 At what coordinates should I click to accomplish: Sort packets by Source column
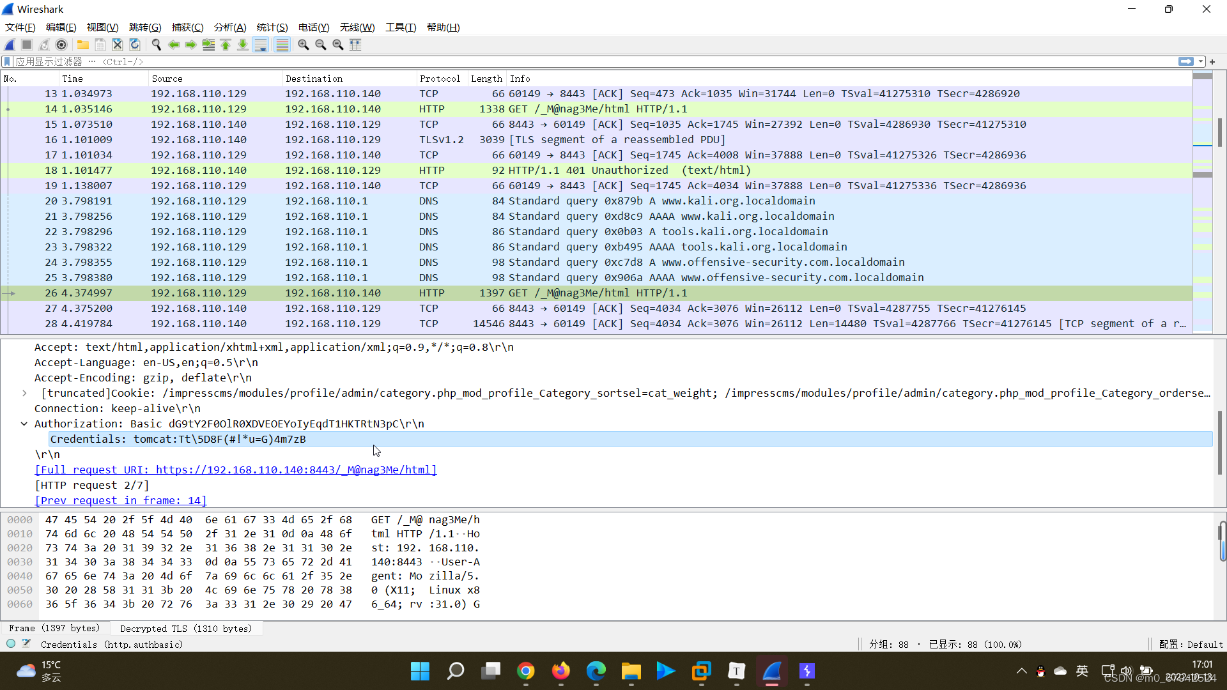coord(215,79)
